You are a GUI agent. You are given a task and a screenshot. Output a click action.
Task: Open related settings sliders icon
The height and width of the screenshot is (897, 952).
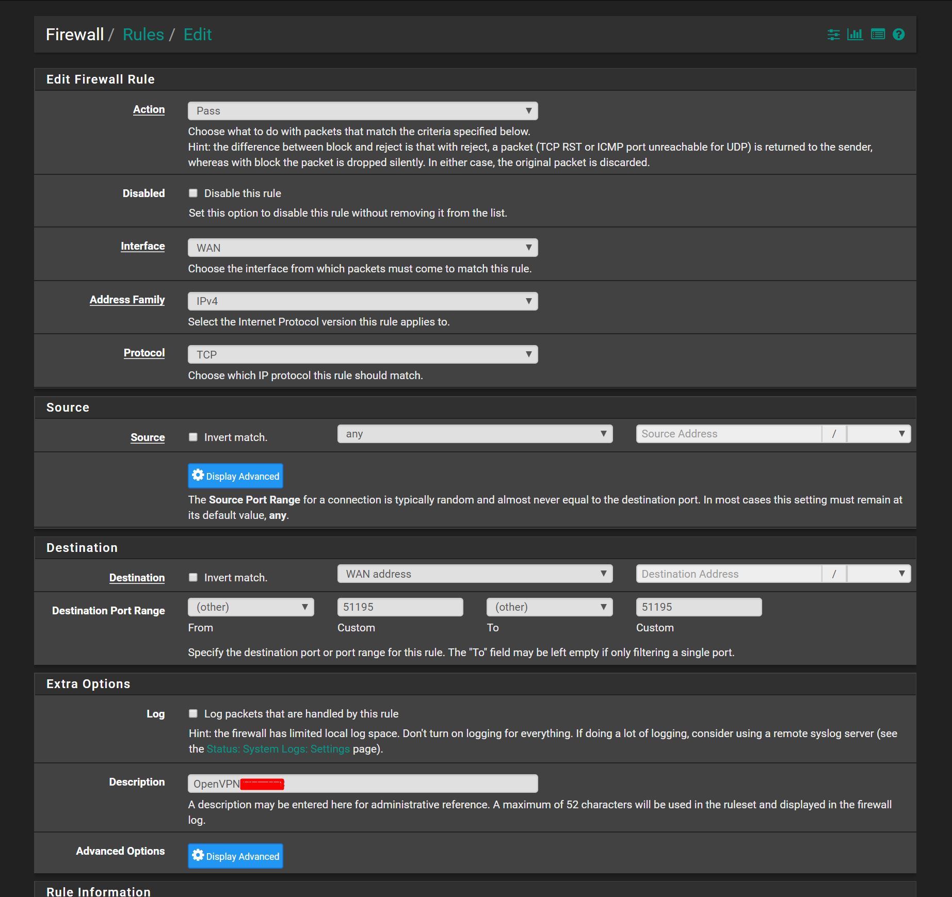click(x=833, y=35)
